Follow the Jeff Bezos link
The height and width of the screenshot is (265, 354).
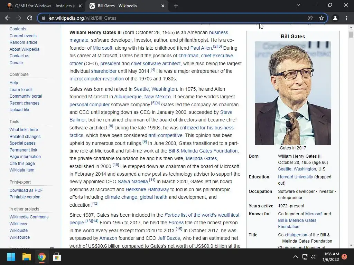[x=168, y=238]
